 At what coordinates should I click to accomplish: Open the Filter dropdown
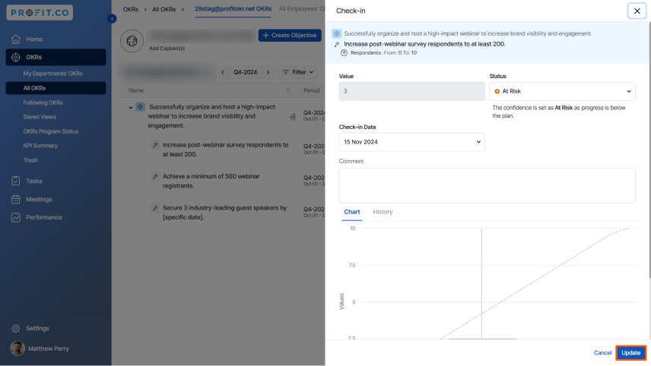click(297, 72)
